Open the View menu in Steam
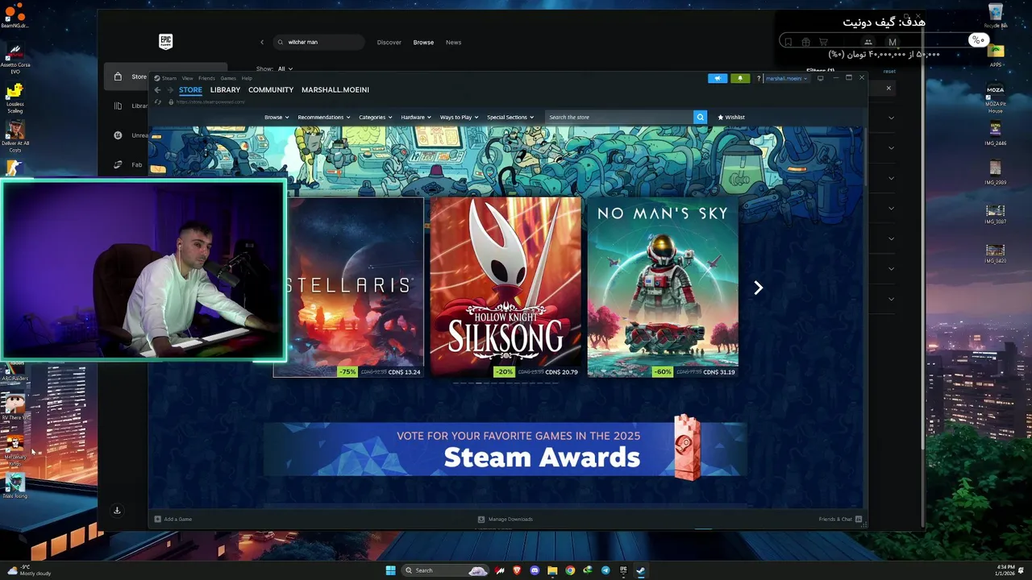Image resolution: width=1032 pixels, height=580 pixels. [x=187, y=78]
